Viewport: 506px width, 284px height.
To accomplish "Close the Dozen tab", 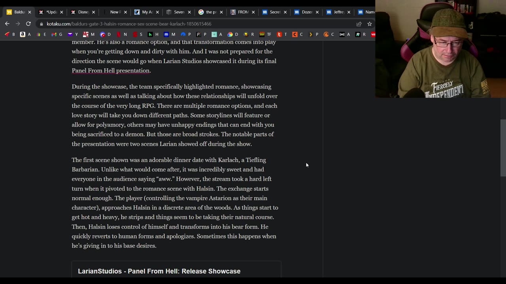I will (317, 12).
